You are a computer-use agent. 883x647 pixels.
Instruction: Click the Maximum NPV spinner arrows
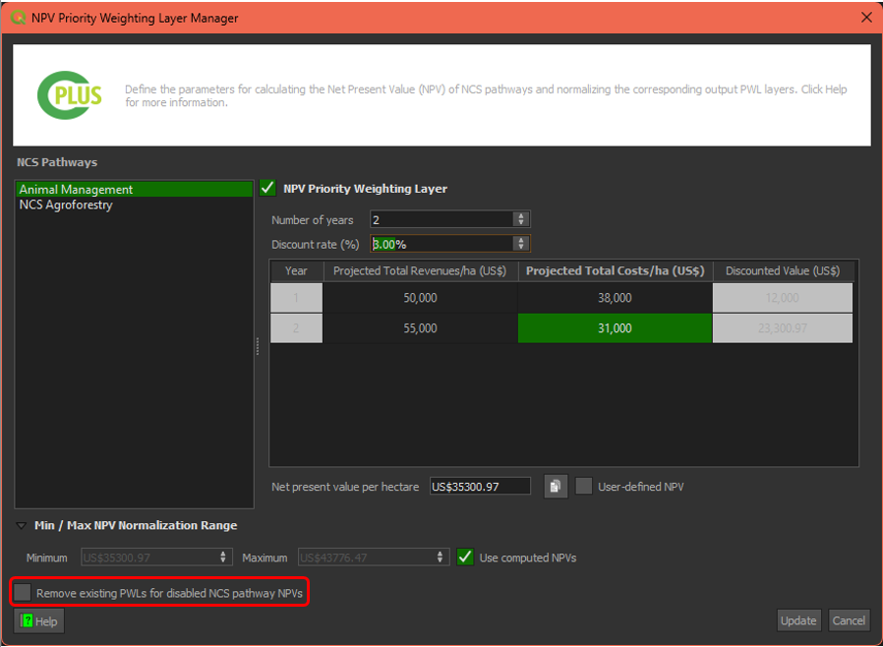click(x=440, y=557)
